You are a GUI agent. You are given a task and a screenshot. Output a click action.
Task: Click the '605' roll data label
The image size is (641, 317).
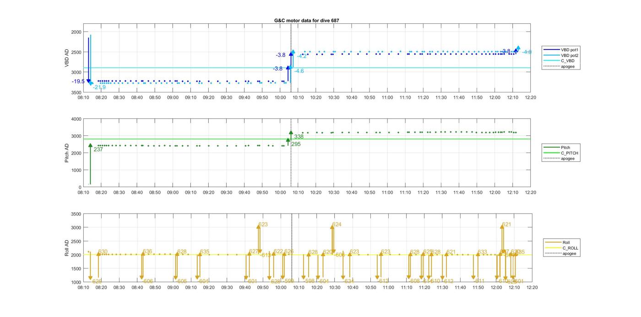coord(182,281)
